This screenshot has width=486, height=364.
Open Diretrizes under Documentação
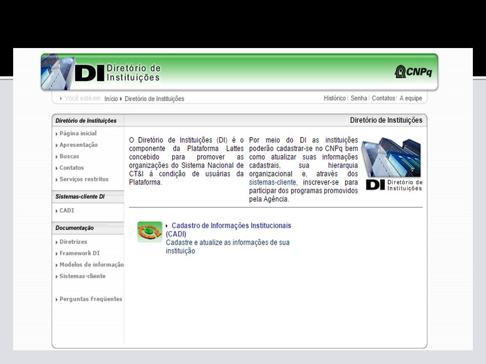[73, 242]
